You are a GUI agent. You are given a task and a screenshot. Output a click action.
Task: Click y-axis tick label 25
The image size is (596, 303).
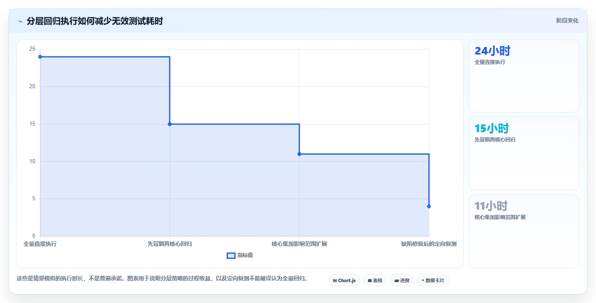(x=32, y=49)
